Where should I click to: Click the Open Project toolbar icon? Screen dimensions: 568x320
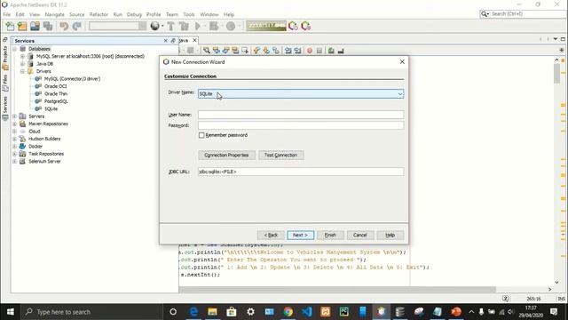[35, 26]
